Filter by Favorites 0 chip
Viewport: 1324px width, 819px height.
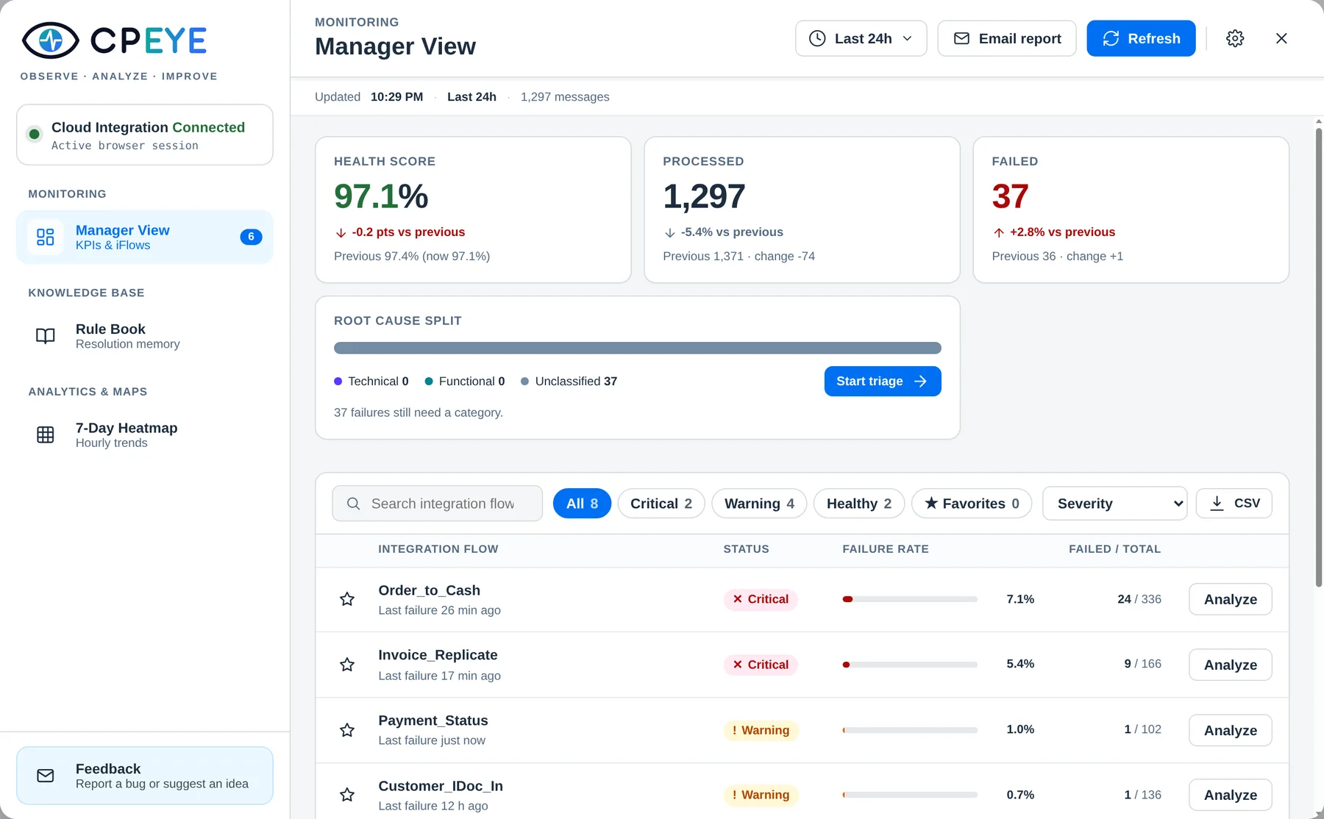coord(972,504)
